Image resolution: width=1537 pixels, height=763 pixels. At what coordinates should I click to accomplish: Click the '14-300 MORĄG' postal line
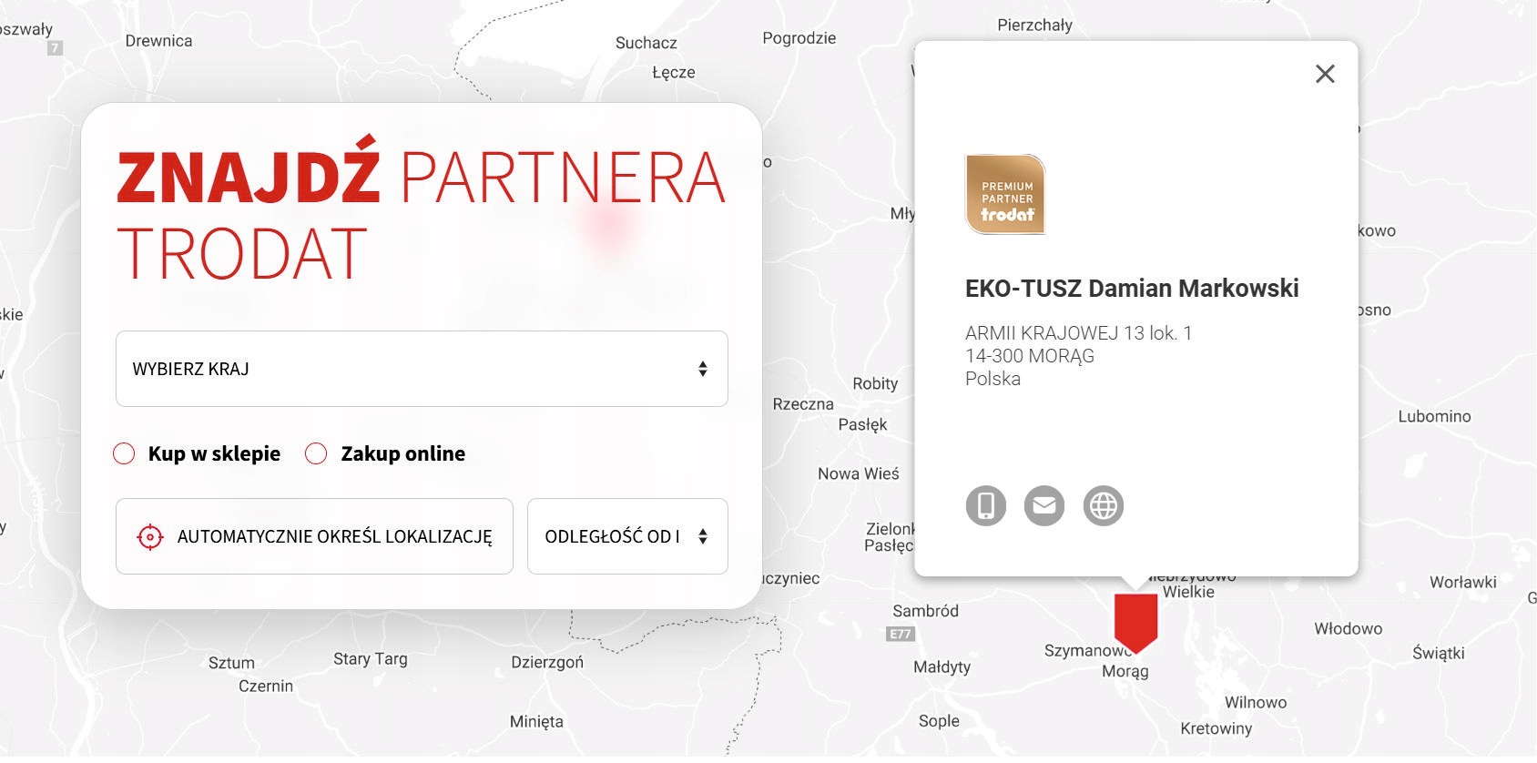(1030, 356)
